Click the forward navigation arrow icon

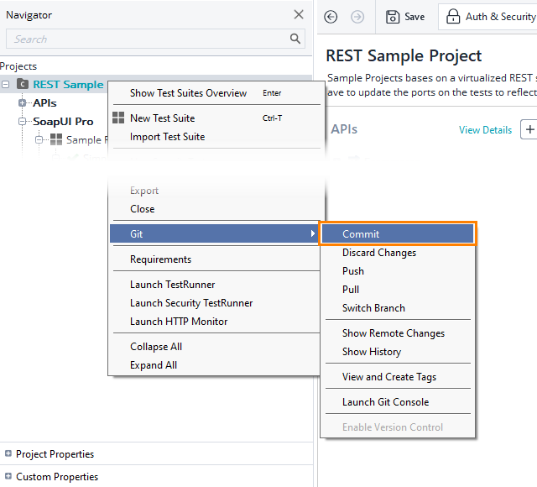tap(357, 17)
